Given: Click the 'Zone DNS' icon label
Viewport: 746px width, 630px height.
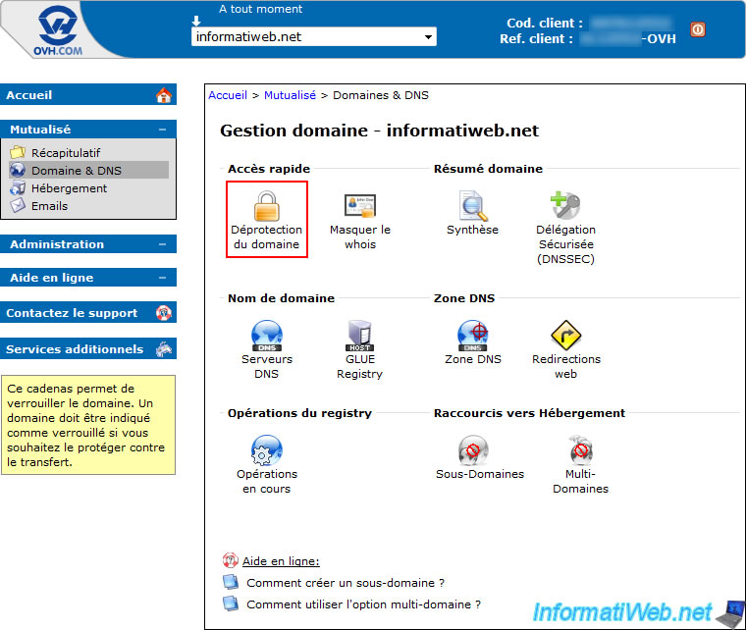Looking at the screenshot, I should (473, 359).
